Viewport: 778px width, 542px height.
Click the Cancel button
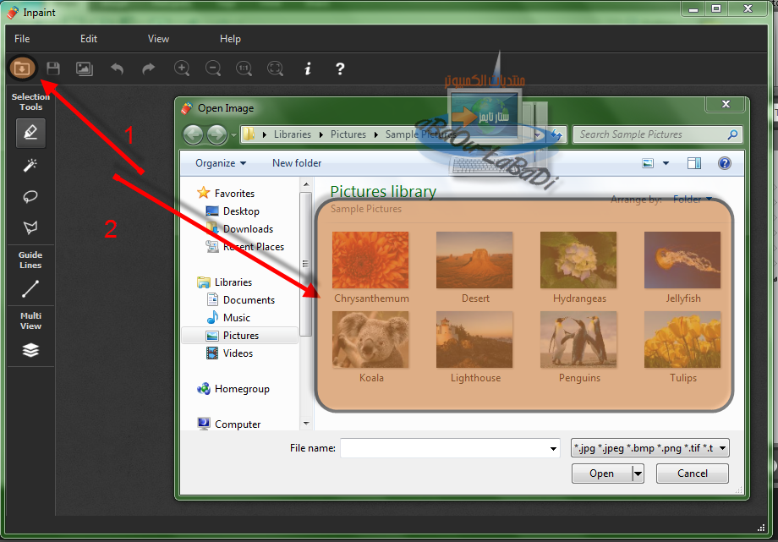point(692,474)
